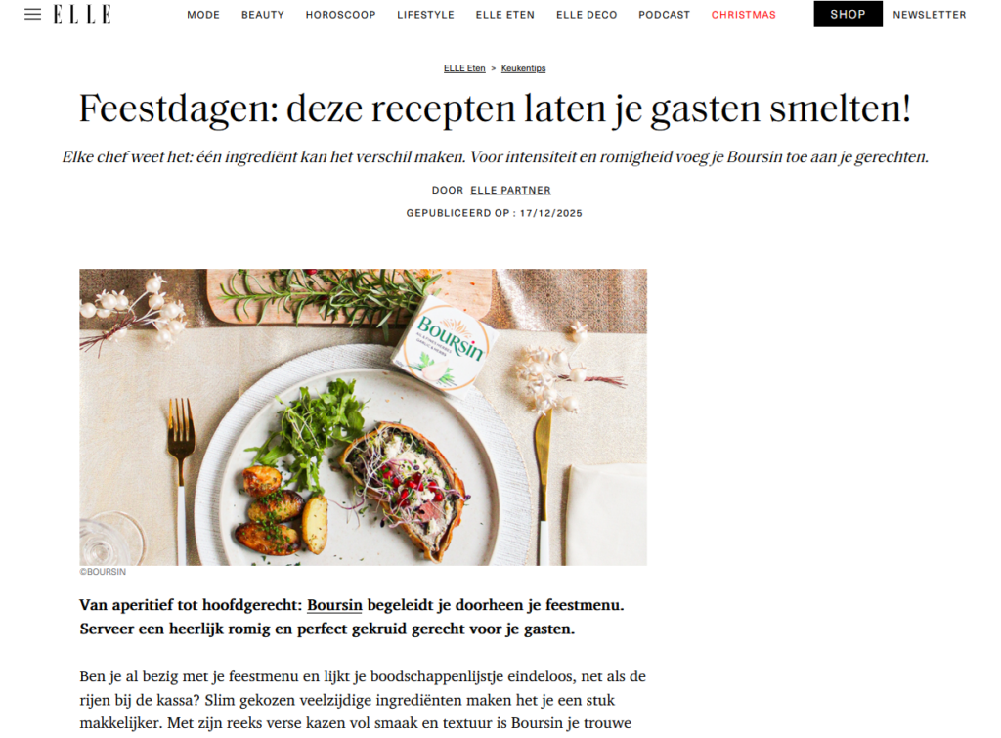Follow the Keukentips breadcrumb link
1001x738 pixels.
[x=524, y=68]
